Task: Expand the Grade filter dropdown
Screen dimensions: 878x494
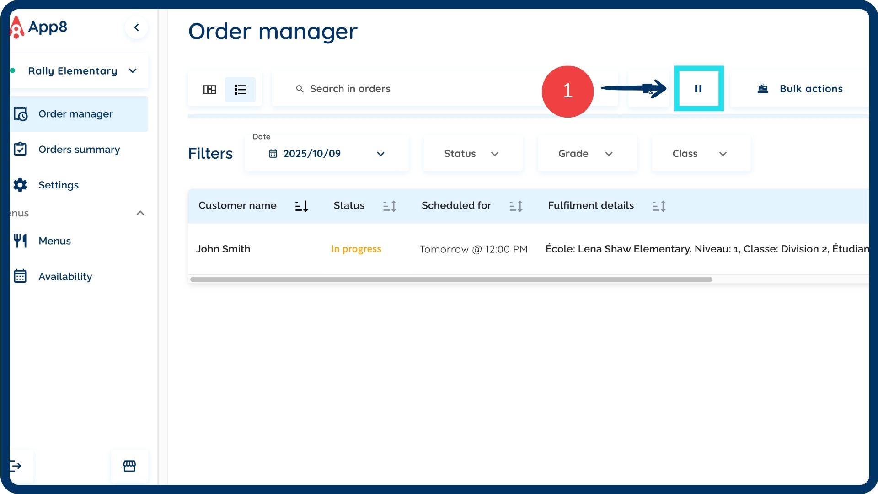Action: (x=587, y=154)
